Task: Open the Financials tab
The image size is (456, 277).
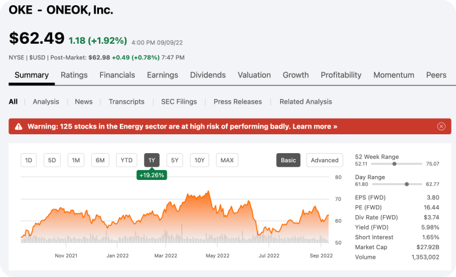Action: [117, 75]
